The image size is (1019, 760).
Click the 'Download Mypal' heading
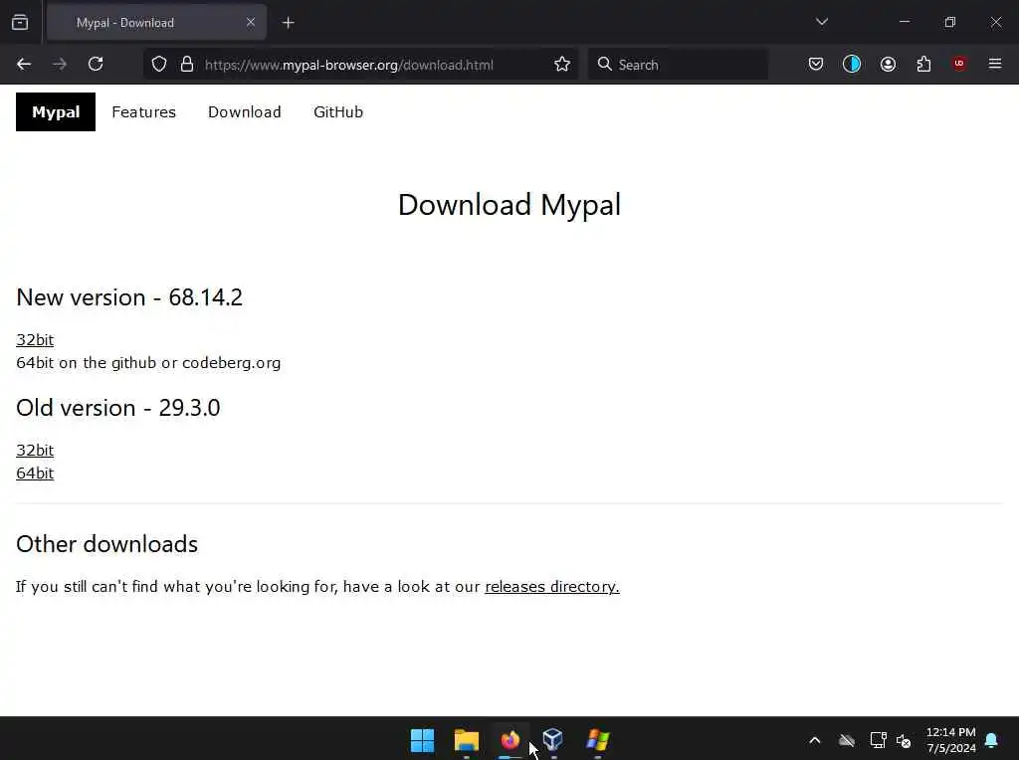[x=509, y=205]
